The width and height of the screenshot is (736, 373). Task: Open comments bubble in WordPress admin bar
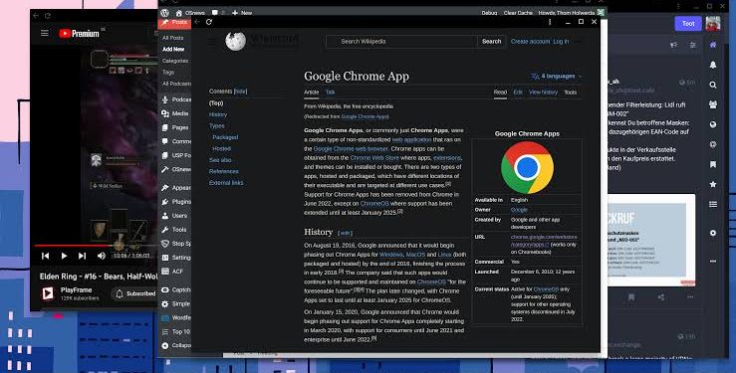pyautogui.click(x=217, y=13)
